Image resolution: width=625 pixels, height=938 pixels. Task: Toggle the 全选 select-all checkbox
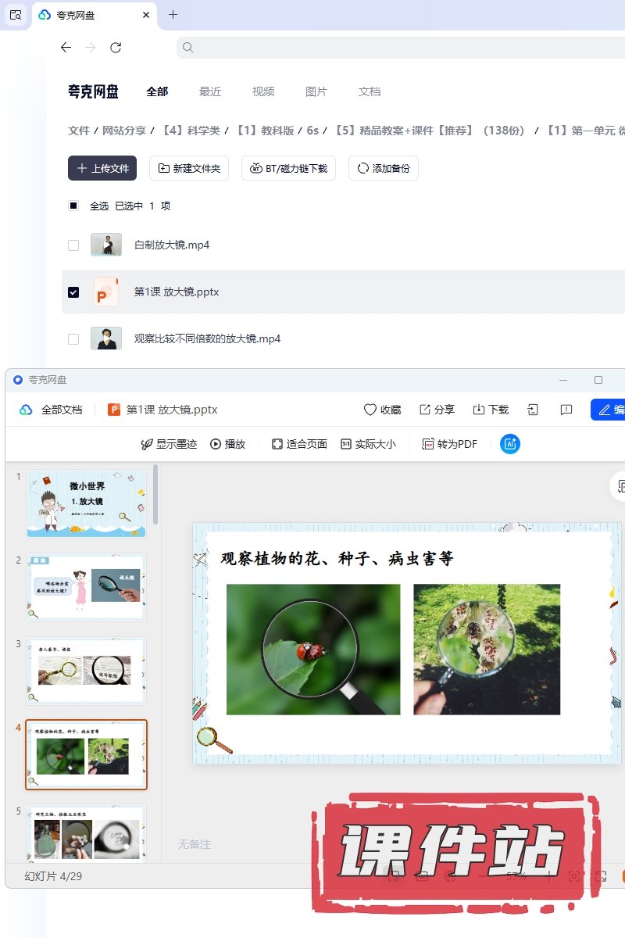73,206
